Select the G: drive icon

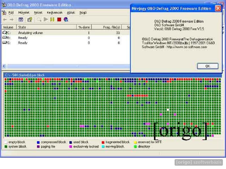[x=5, y=43]
